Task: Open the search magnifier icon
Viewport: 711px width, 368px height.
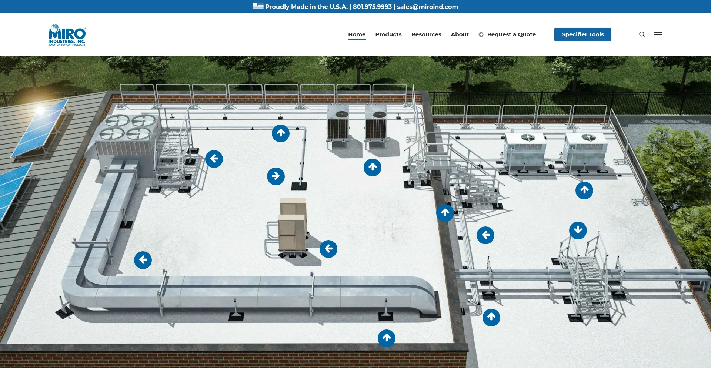Action: [x=642, y=34]
